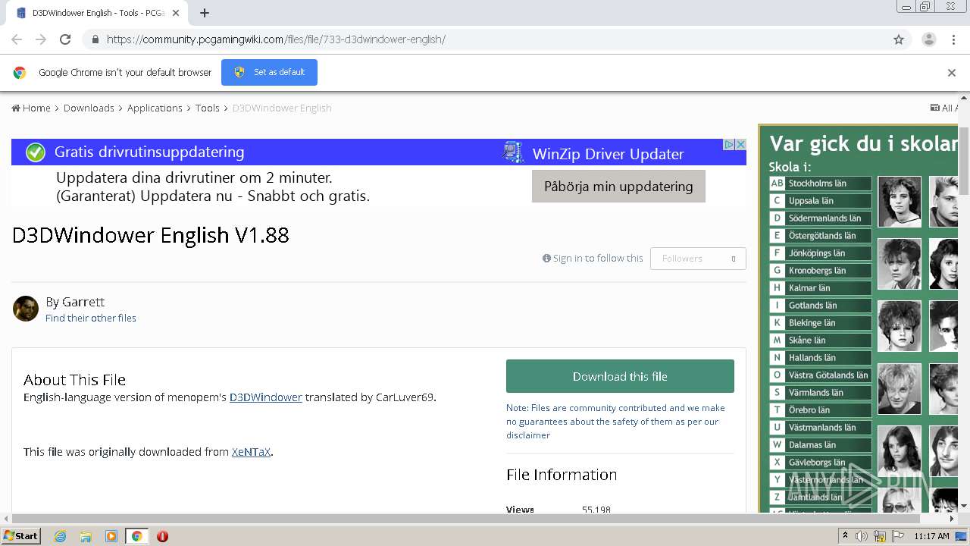Select Gotlands län in the ad
970x546 pixels.
820,306
